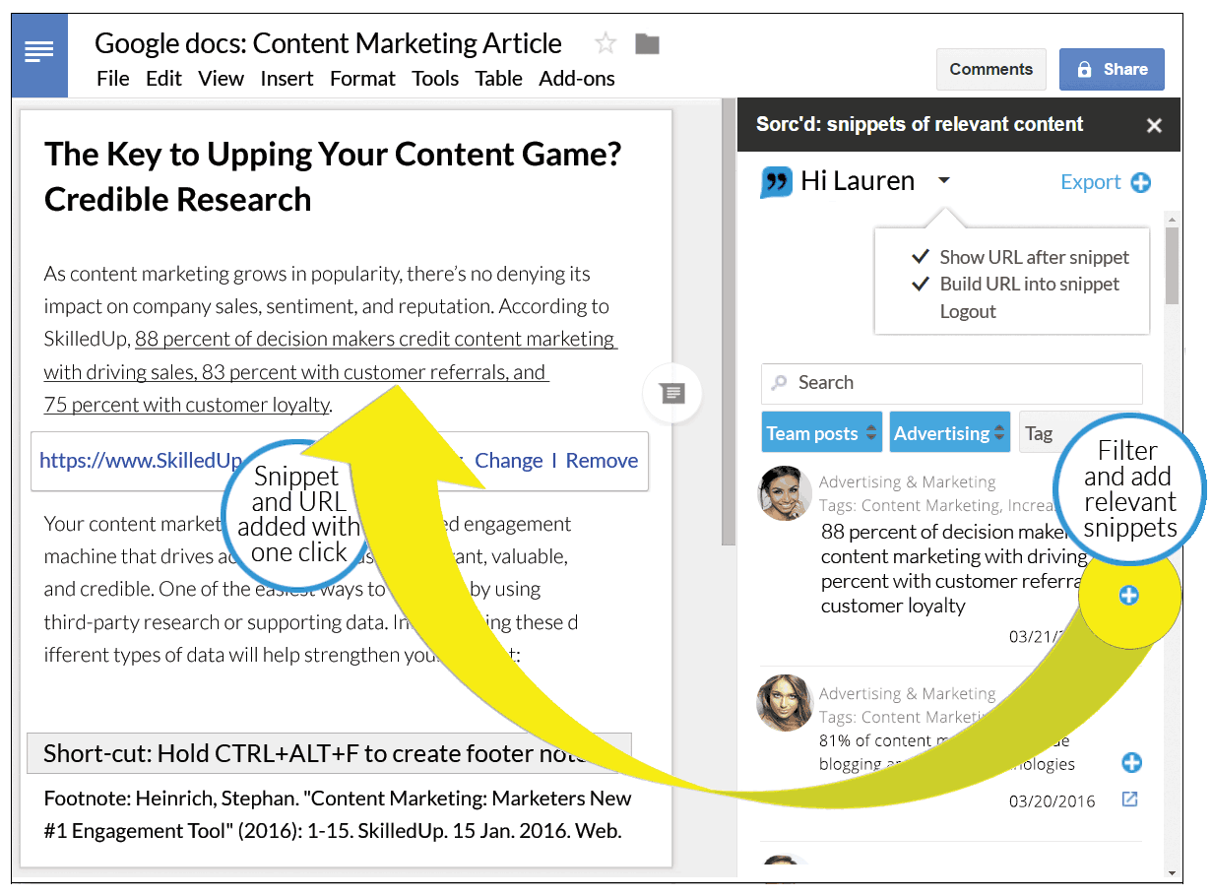The image size is (1212, 896).
Task: Click first 'Advertising & Marketing' snippet category label
Action: click(907, 482)
